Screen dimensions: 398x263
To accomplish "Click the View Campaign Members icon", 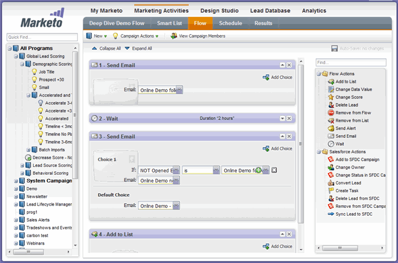I will tap(174, 36).
